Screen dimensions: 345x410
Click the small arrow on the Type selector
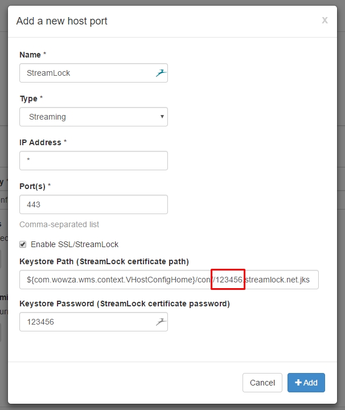point(162,117)
